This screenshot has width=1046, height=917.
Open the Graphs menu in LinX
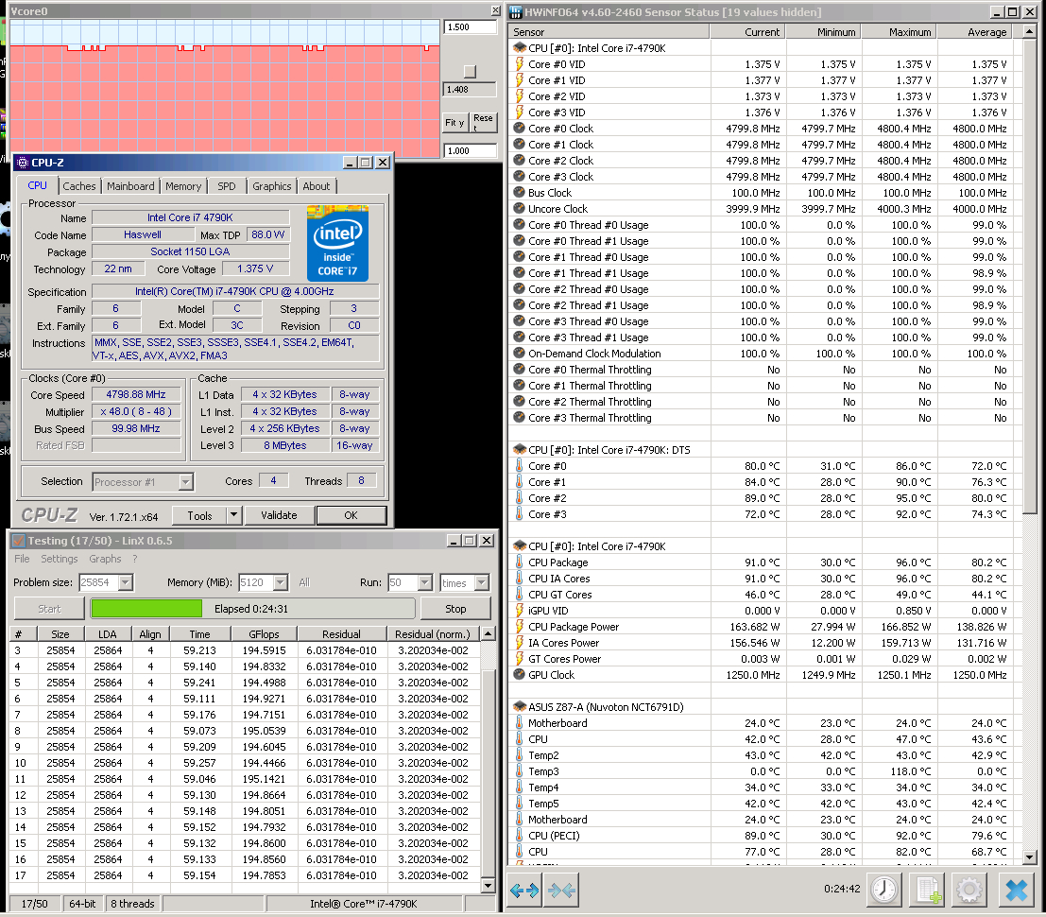tap(106, 559)
